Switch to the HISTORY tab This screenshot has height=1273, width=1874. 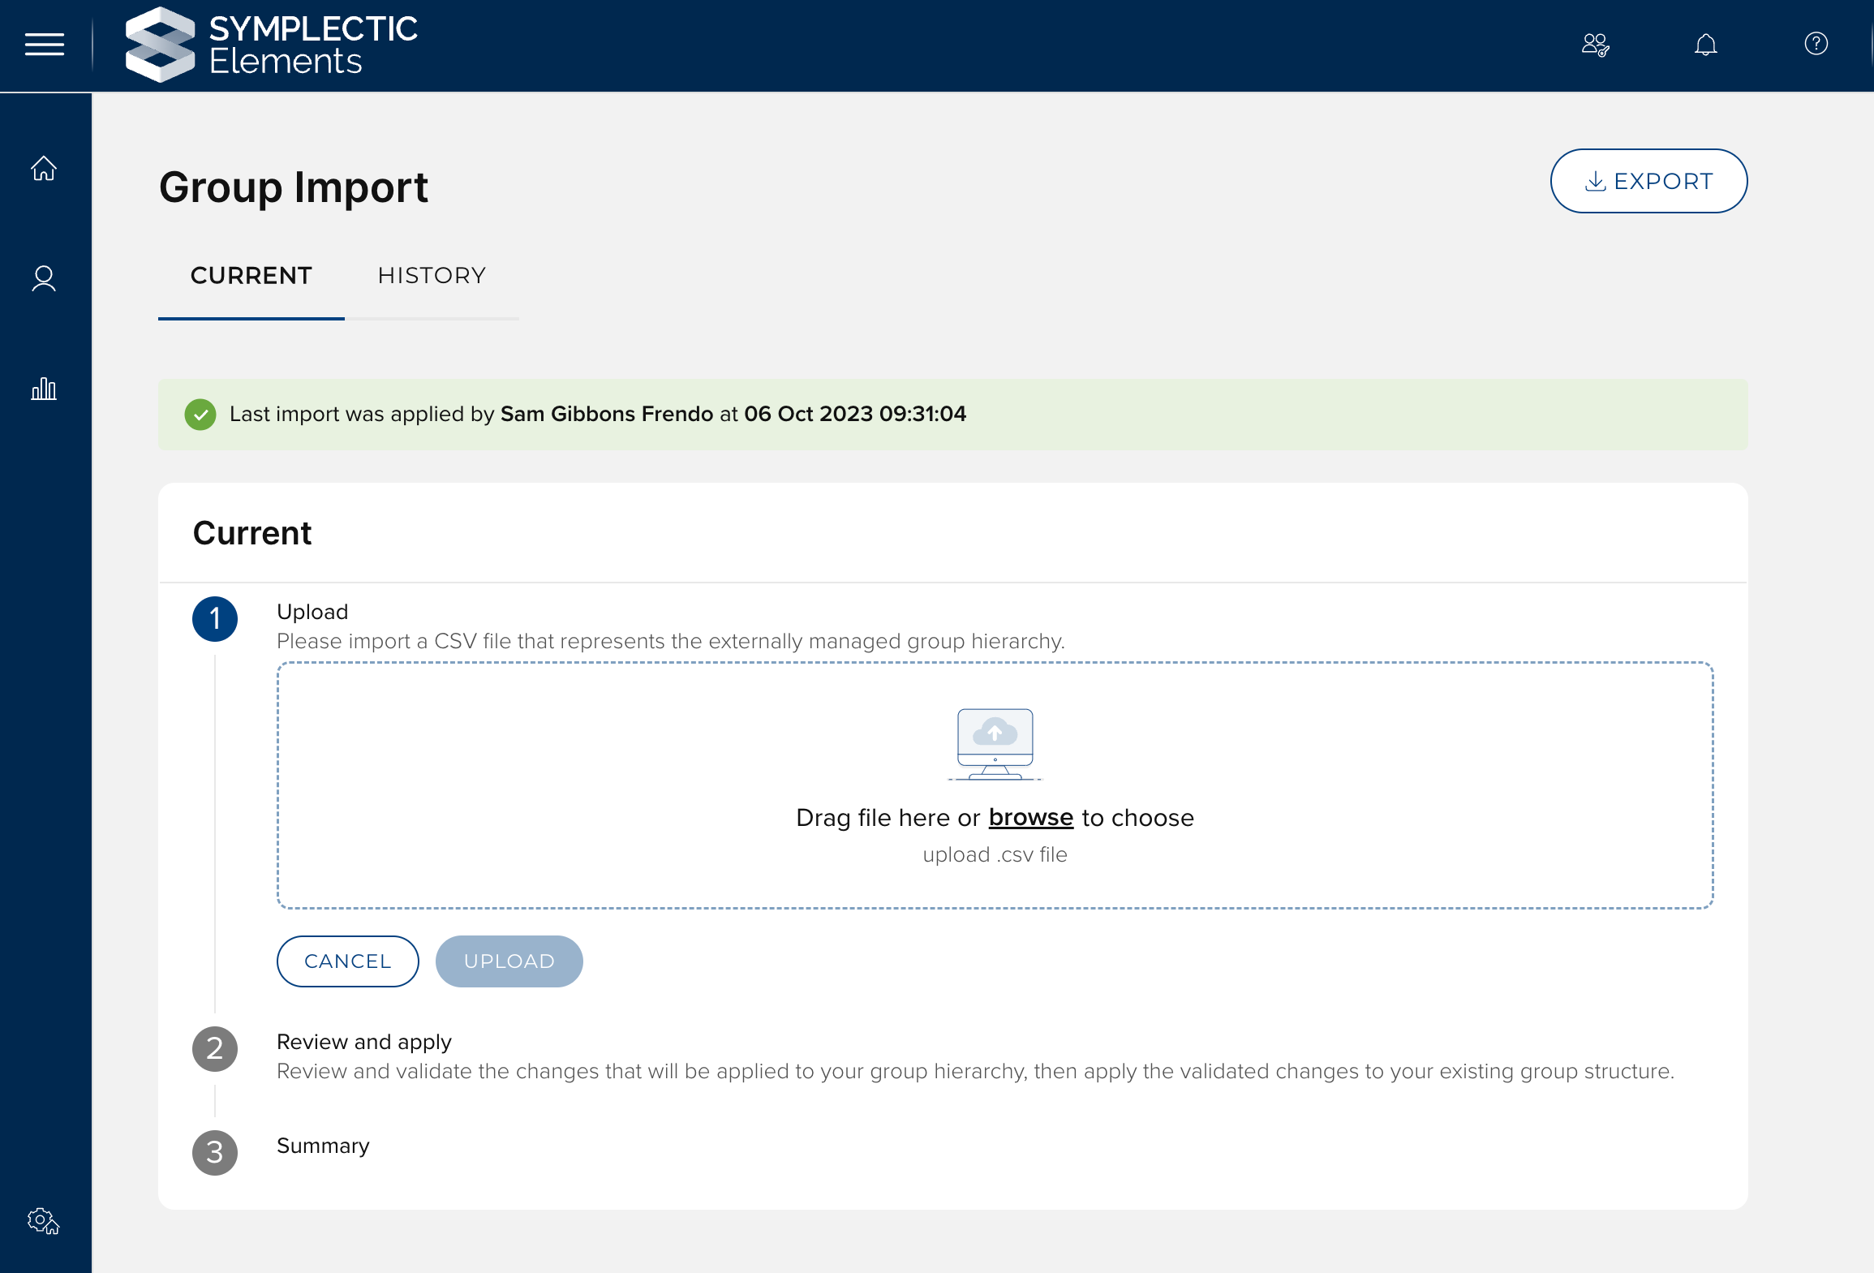click(x=432, y=276)
